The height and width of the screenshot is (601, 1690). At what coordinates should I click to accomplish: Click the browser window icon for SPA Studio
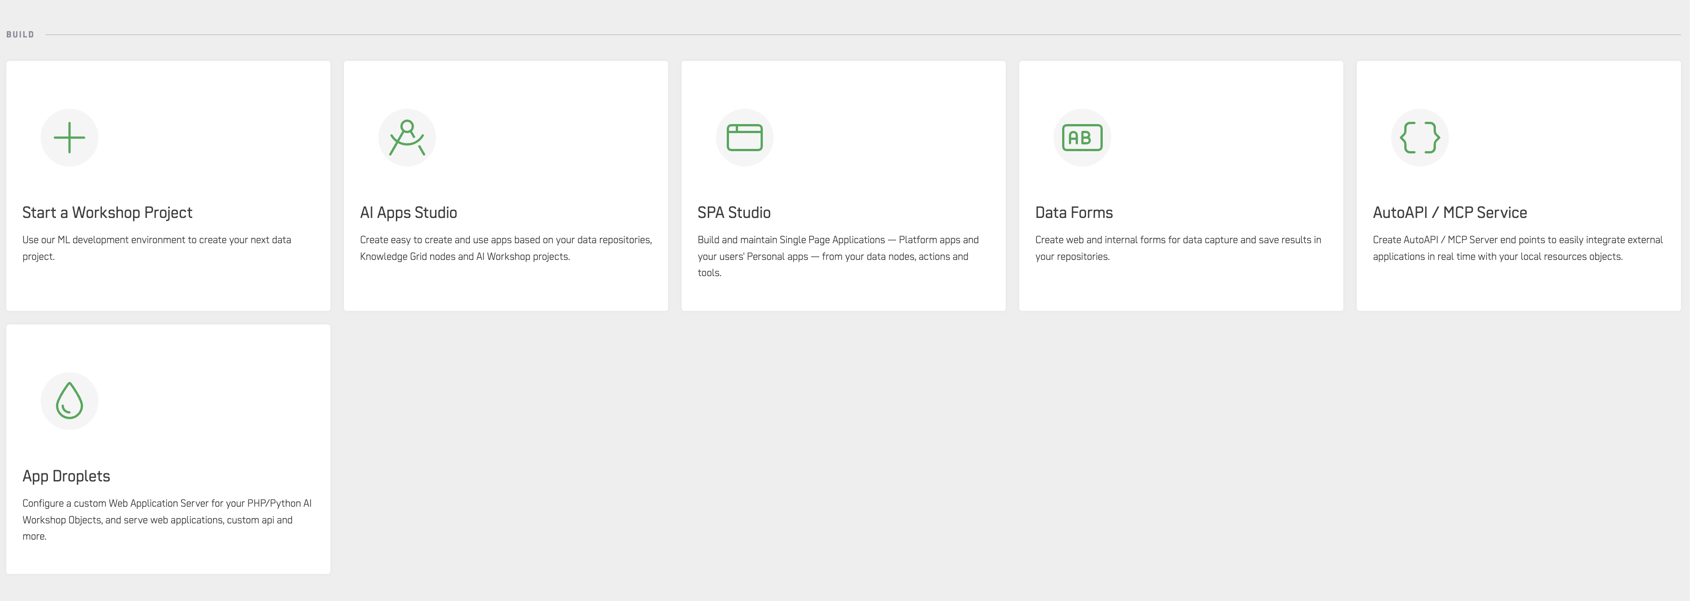point(745,138)
